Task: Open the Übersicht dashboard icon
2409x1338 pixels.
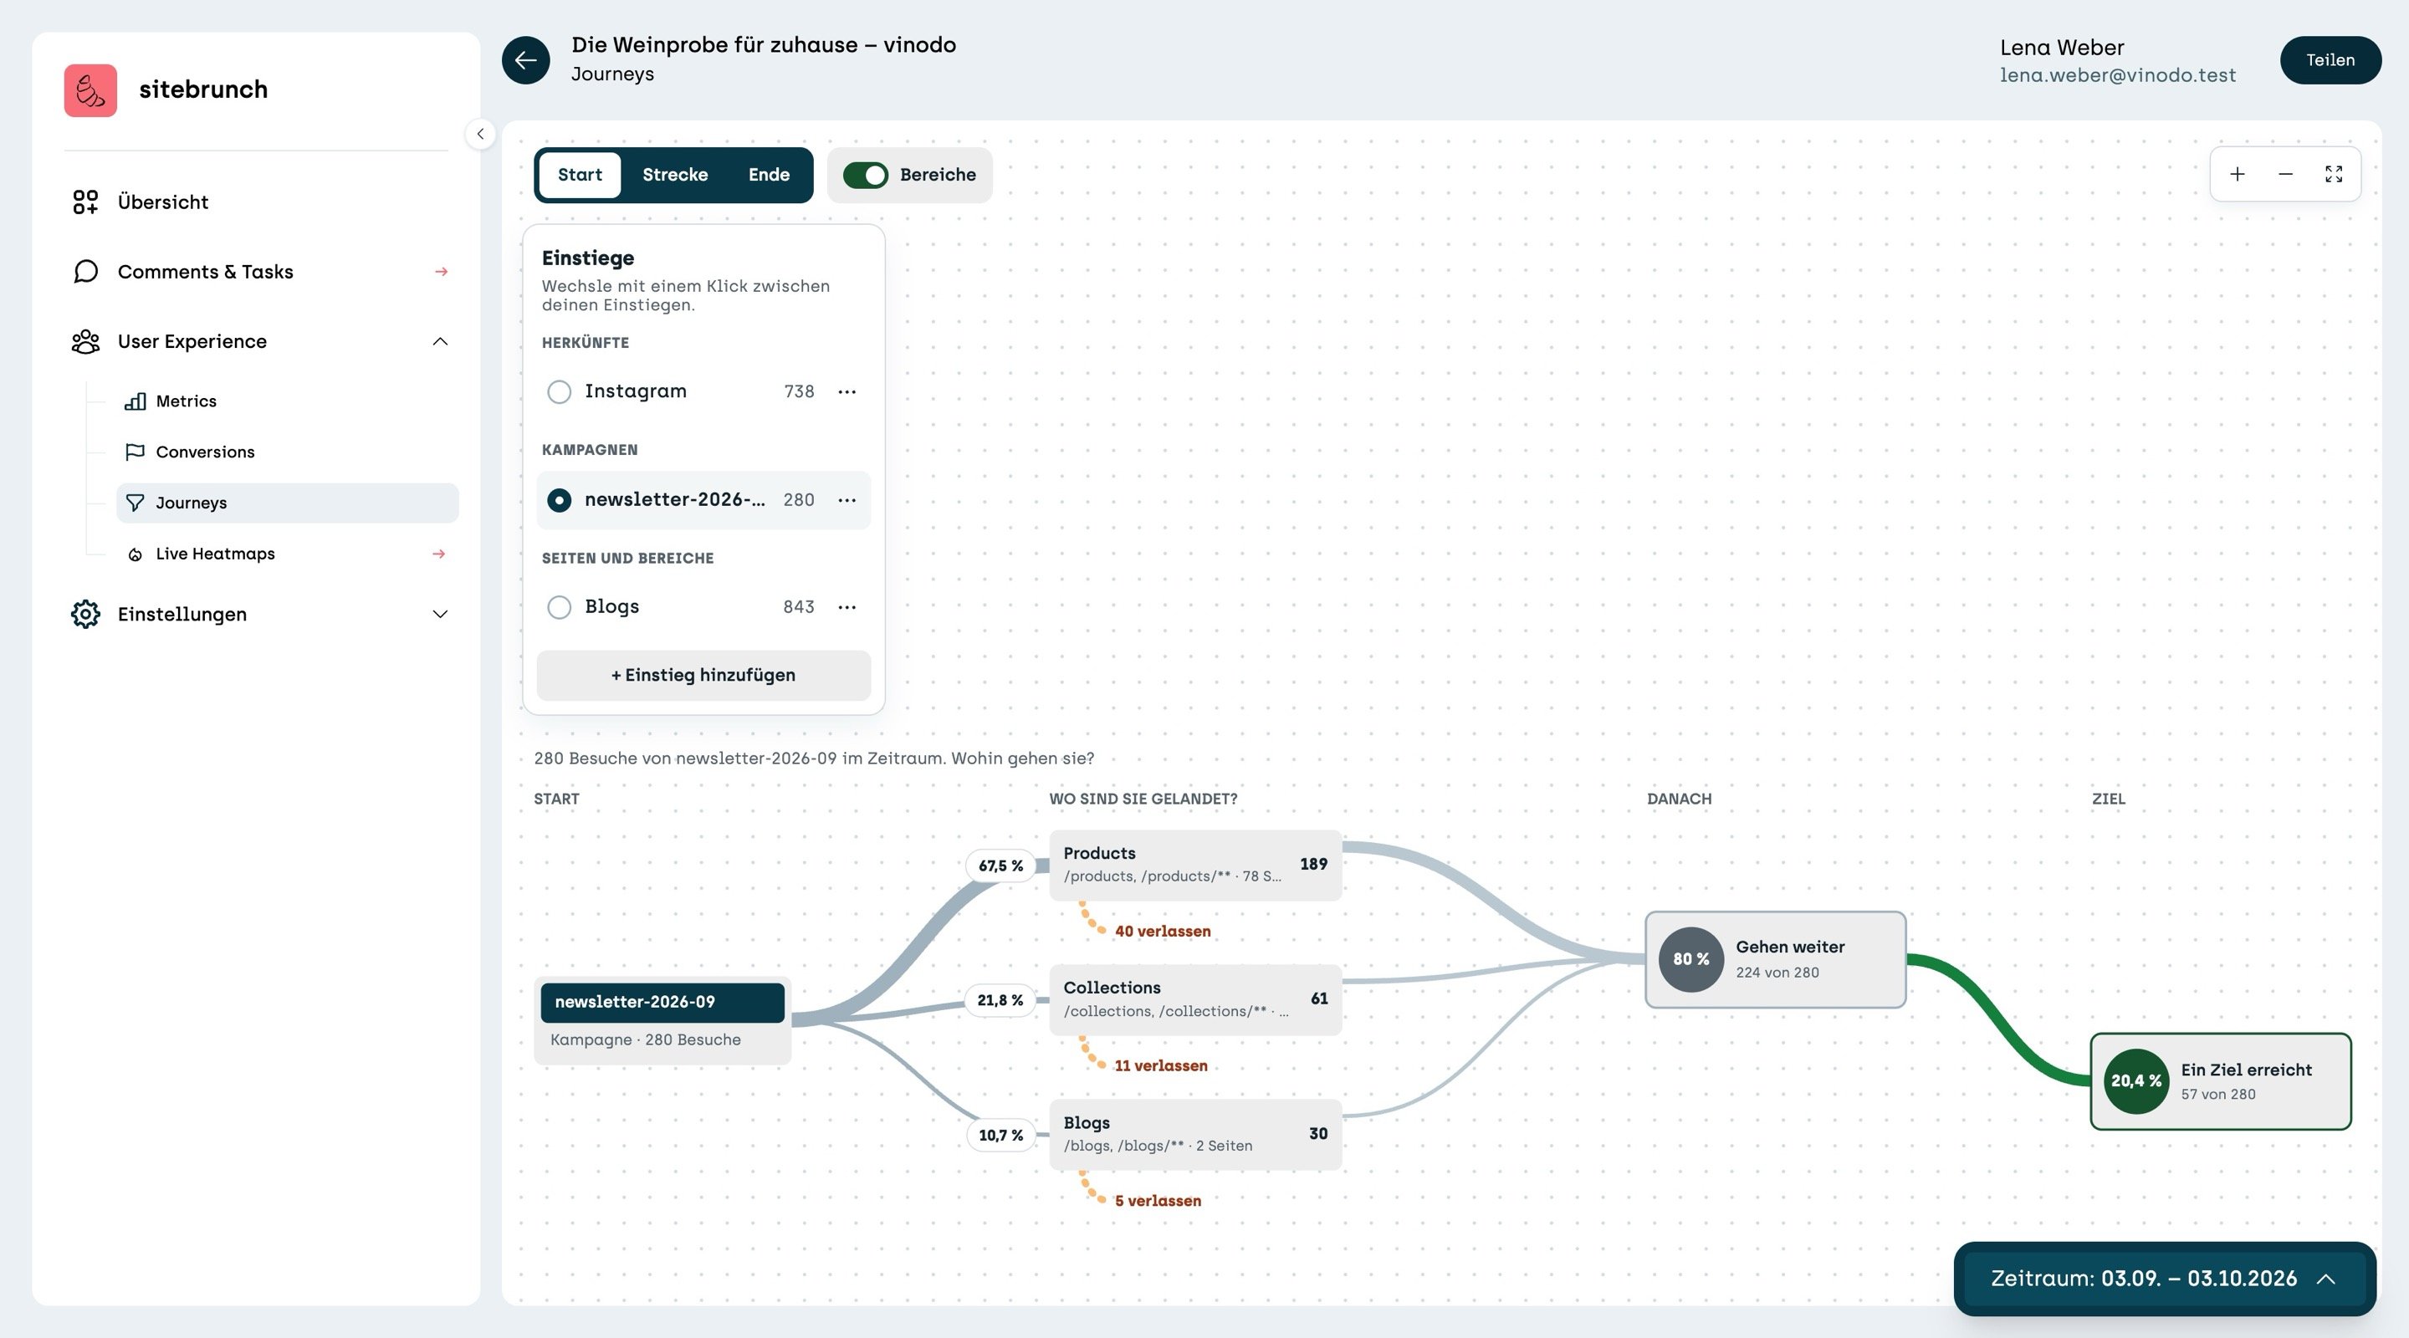Action: (85, 202)
